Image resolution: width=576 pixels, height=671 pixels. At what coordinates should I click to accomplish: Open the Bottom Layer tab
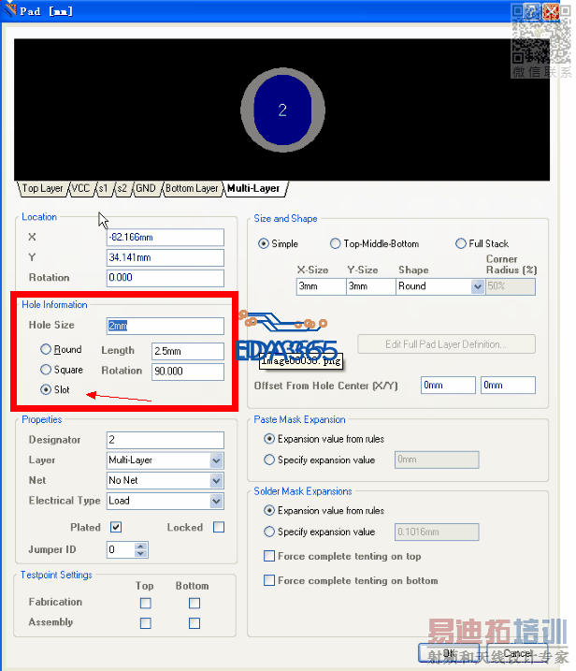192,189
